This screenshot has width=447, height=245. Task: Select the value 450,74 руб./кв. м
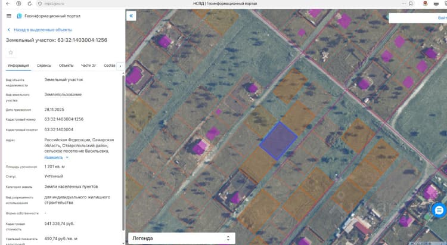click(x=61, y=238)
